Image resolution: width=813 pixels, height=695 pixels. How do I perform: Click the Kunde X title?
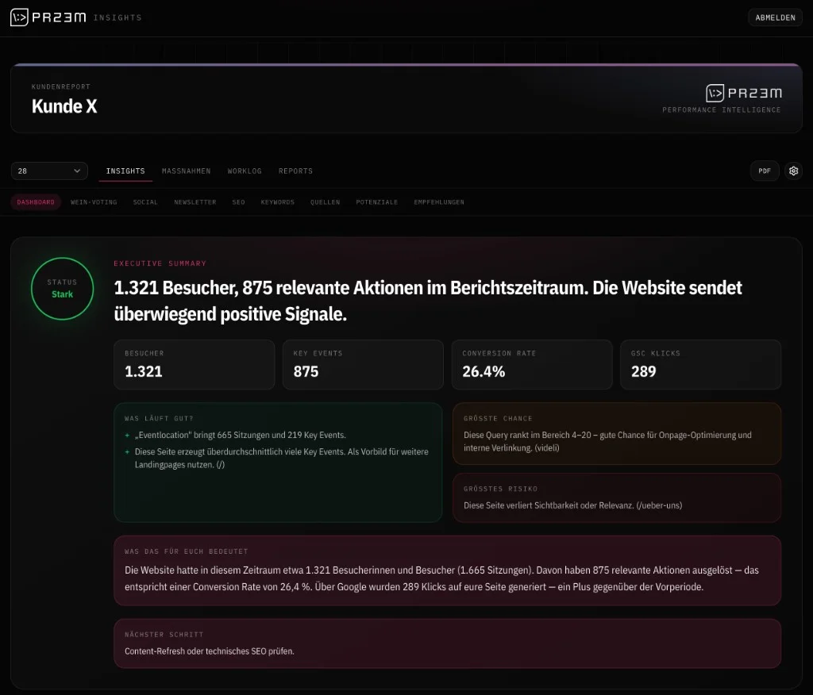(64, 106)
